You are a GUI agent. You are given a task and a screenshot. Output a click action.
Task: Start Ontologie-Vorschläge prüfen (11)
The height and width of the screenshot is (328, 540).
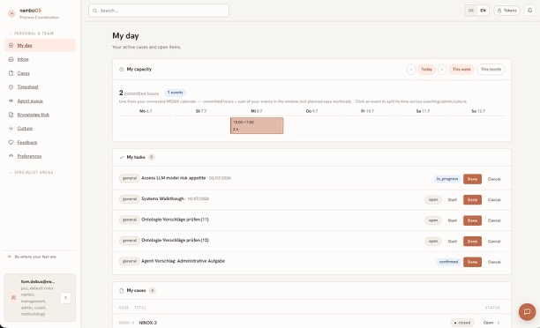pyautogui.click(x=452, y=220)
